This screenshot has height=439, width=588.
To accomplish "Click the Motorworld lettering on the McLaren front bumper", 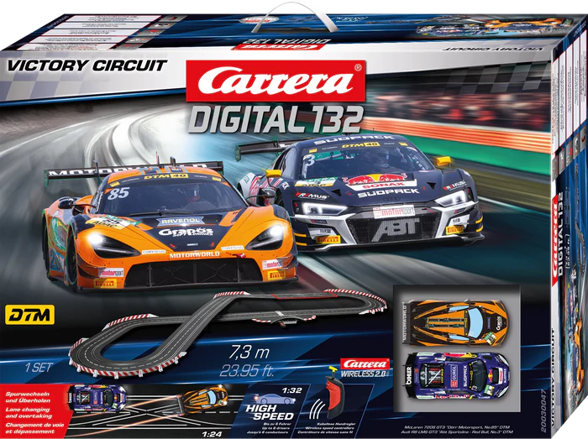I will coord(194,255).
